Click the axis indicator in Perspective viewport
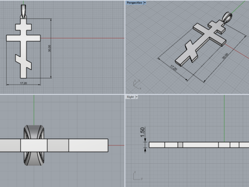The height and width of the screenshot is (187, 249). coord(137,85)
